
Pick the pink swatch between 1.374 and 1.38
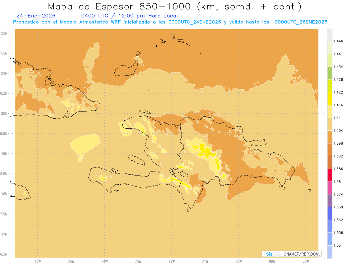pyautogui.click(x=330, y=188)
